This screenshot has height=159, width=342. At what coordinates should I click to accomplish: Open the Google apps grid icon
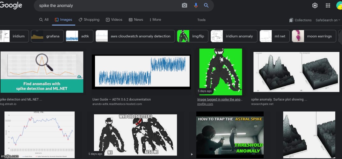(328, 5)
